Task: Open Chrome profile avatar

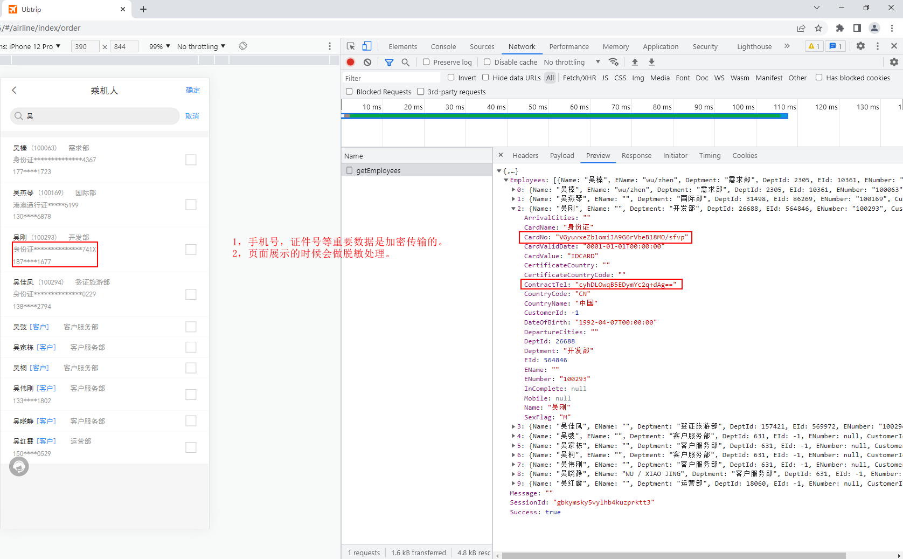Action: [874, 28]
